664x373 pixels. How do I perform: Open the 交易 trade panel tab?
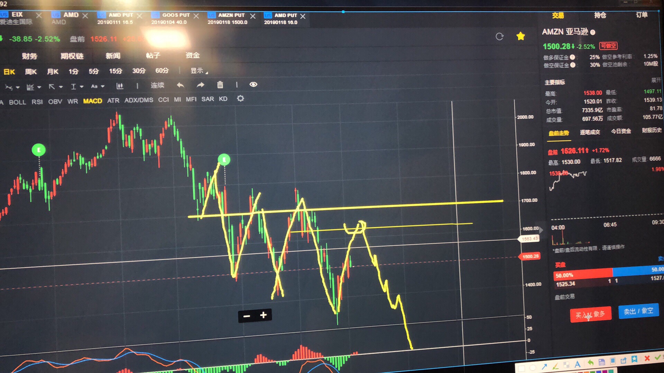click(557, 16)
